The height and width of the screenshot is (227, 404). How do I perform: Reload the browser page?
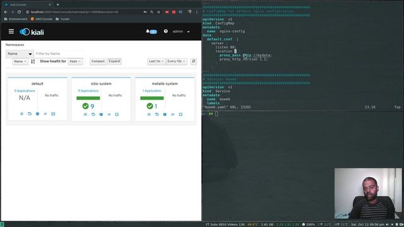coord(19,12)
